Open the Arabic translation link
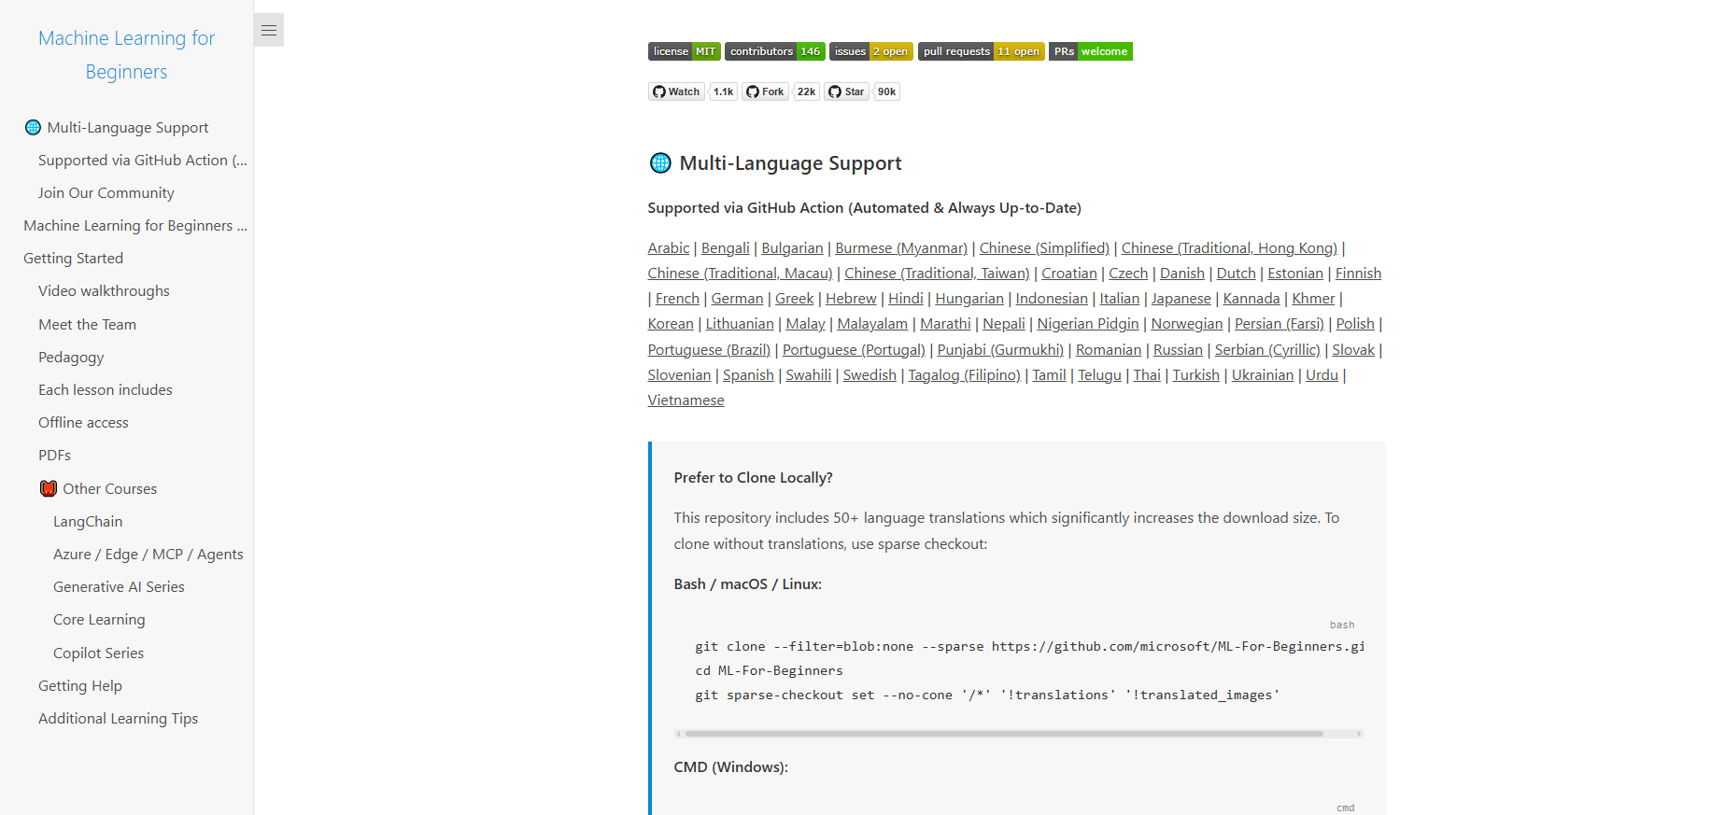 [x=669, y=248]
